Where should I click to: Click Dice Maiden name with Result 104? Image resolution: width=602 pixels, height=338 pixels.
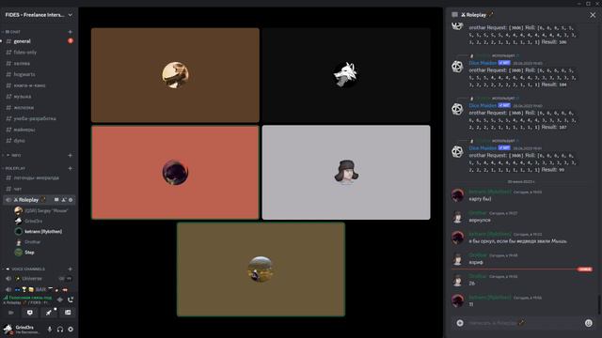click(483, 63)
